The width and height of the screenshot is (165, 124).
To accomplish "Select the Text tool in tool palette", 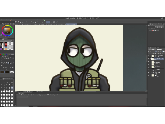I will (x=6, y=69).
